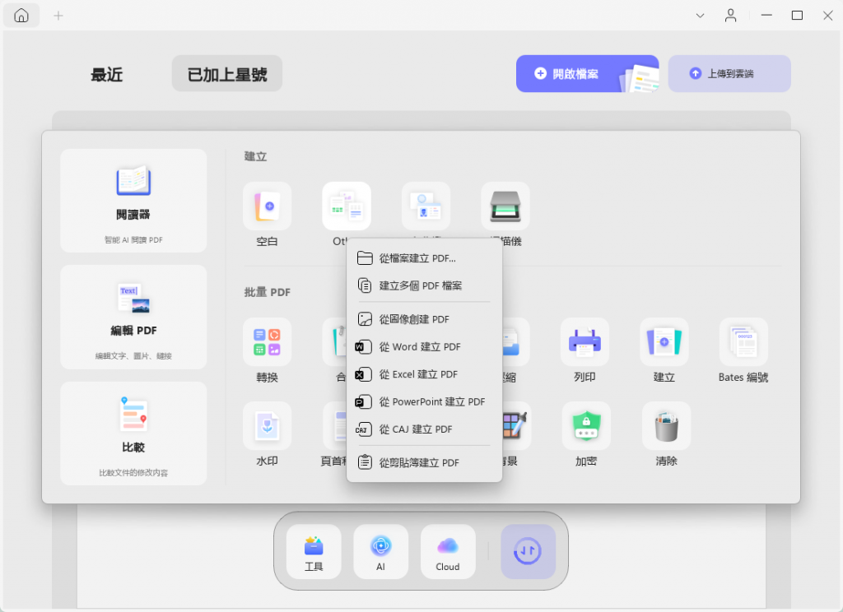Click the 上傳到雲端 upload button

click(729, 73)
